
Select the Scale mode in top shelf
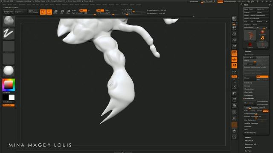(x=62, y=12)
